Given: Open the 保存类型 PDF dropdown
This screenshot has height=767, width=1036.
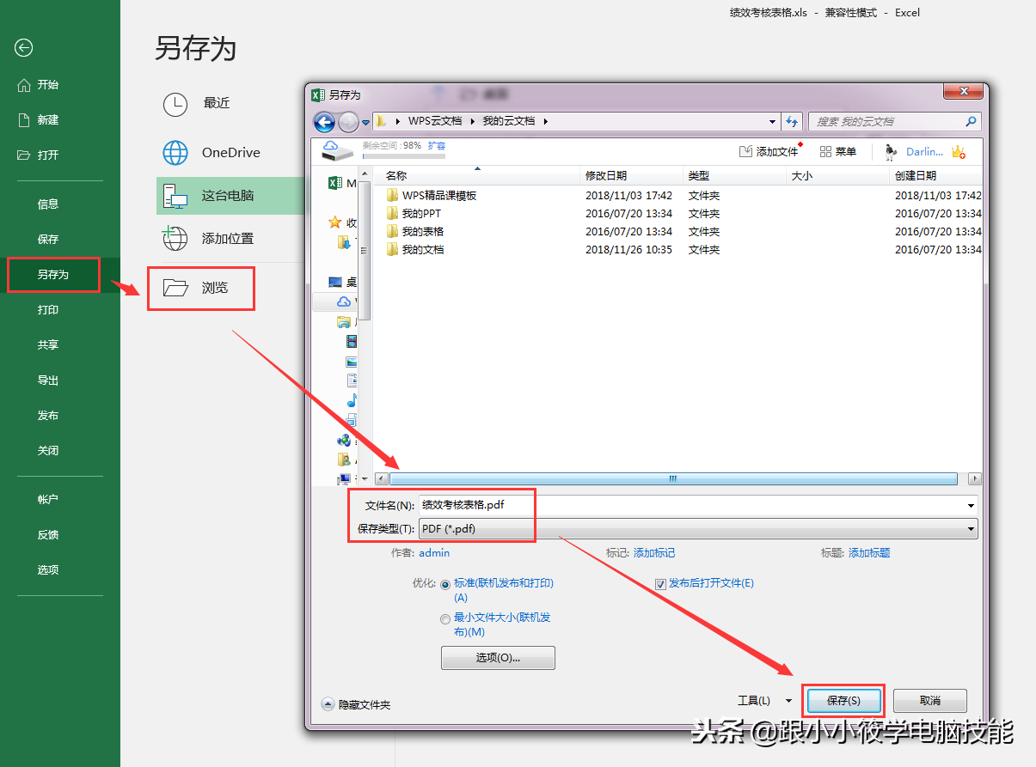Looking at the screenshot, I should point(697,529).
